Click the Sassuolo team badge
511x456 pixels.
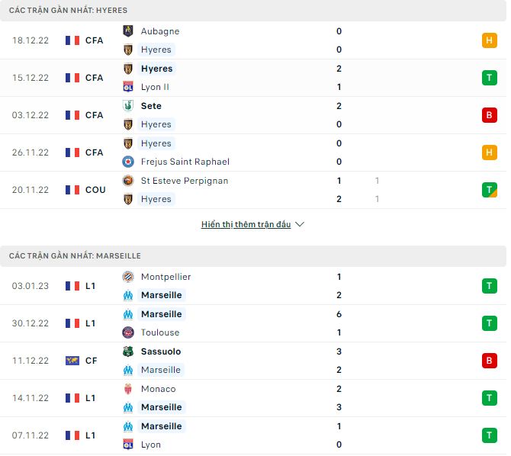click(x=128, y=352)
